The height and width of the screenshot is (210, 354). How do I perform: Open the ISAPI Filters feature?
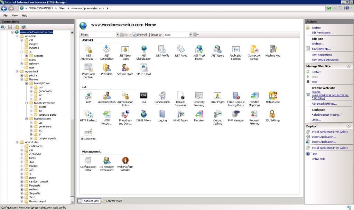click(x=143, y=116)
